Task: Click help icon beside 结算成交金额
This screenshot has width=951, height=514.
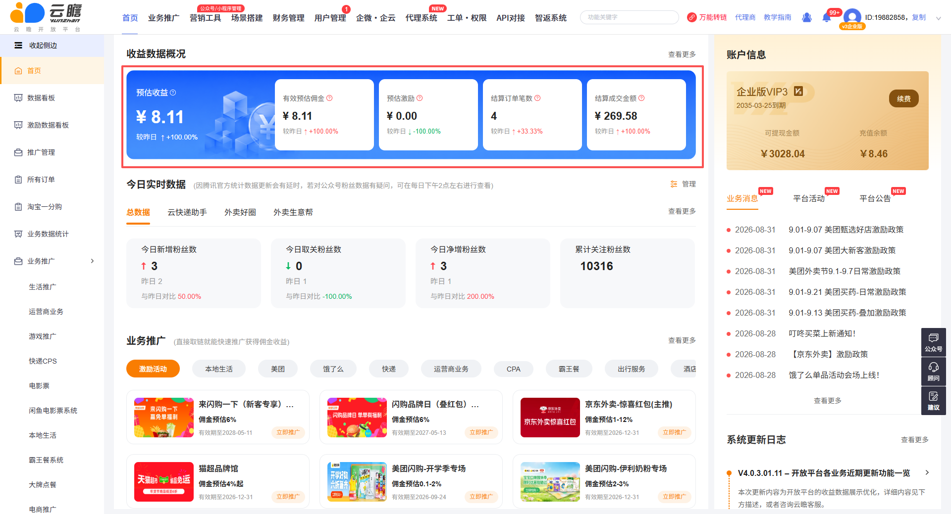Action: coord(641,98)
